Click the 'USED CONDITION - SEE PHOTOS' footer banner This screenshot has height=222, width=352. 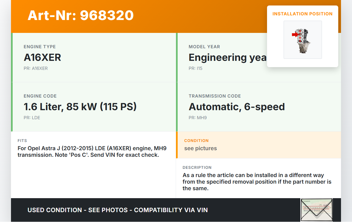[117, 210]
